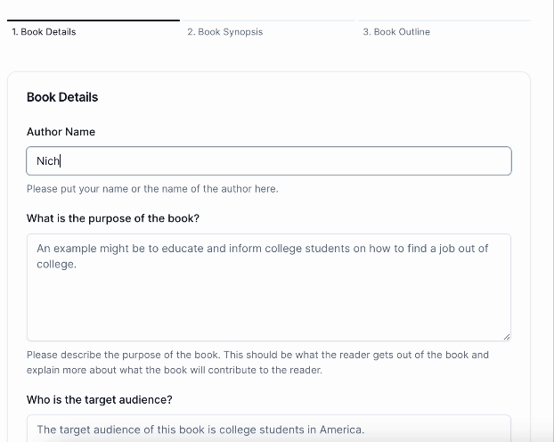Click into the book purpose text area
This screenshot has width=554, height=442.
pos(269,288)
